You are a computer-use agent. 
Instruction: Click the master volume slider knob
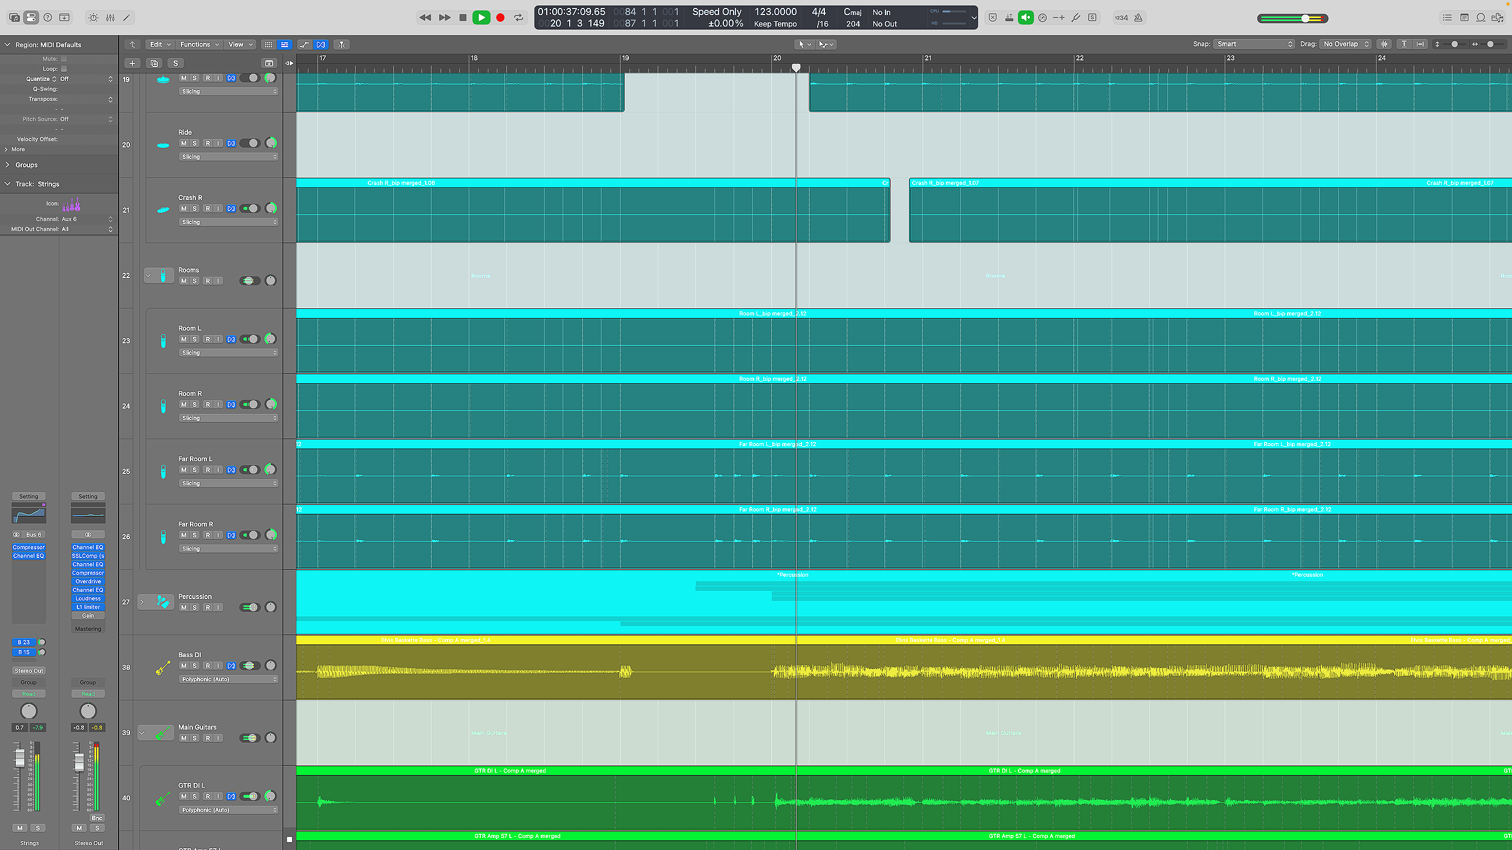[x=1306, y=18]
